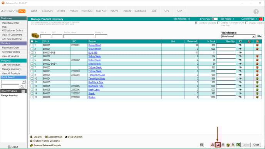This screenshot has width=265, height=149.
Task: Select All Customer Orders in sidebar
Action: click(x=12, y=30)
